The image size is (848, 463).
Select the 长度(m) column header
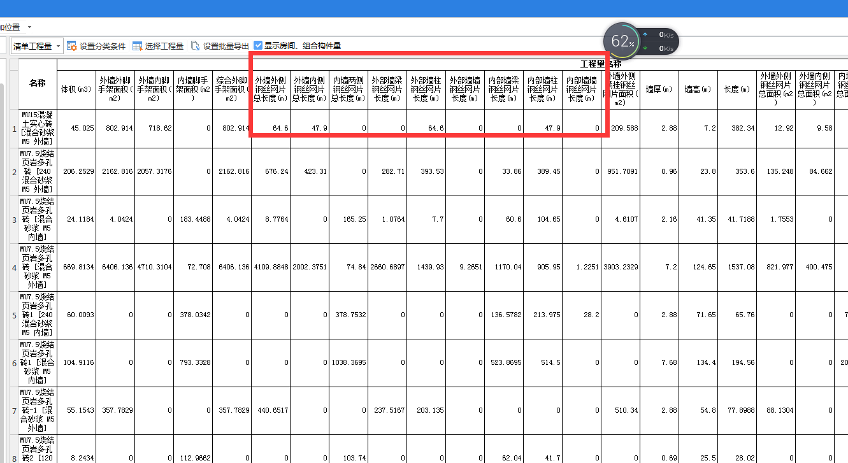coord(737,89)
